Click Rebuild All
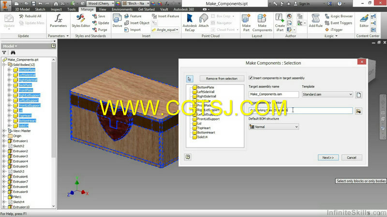Image resolution: width=387 pixels, height=217 pixels. click(30, 16)
